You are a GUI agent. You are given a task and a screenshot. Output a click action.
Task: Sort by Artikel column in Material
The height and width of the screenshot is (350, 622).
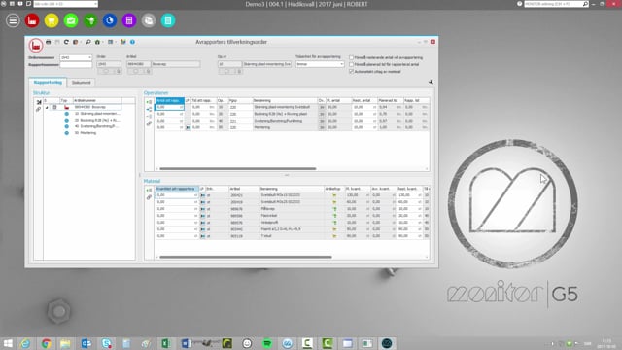244,189
